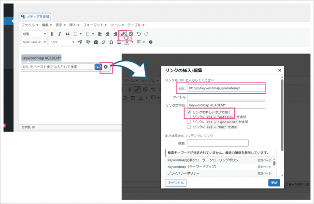Apply italic formatting in the toolbar
Viewport: 314px width, 204px height.
point(59,34)
